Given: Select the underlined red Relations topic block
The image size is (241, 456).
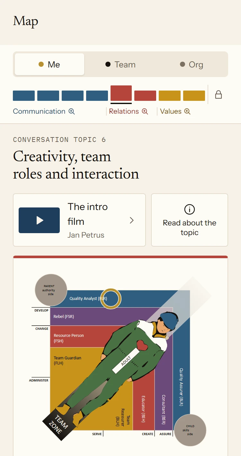Looking at the screenshot, I should (121, 93).
